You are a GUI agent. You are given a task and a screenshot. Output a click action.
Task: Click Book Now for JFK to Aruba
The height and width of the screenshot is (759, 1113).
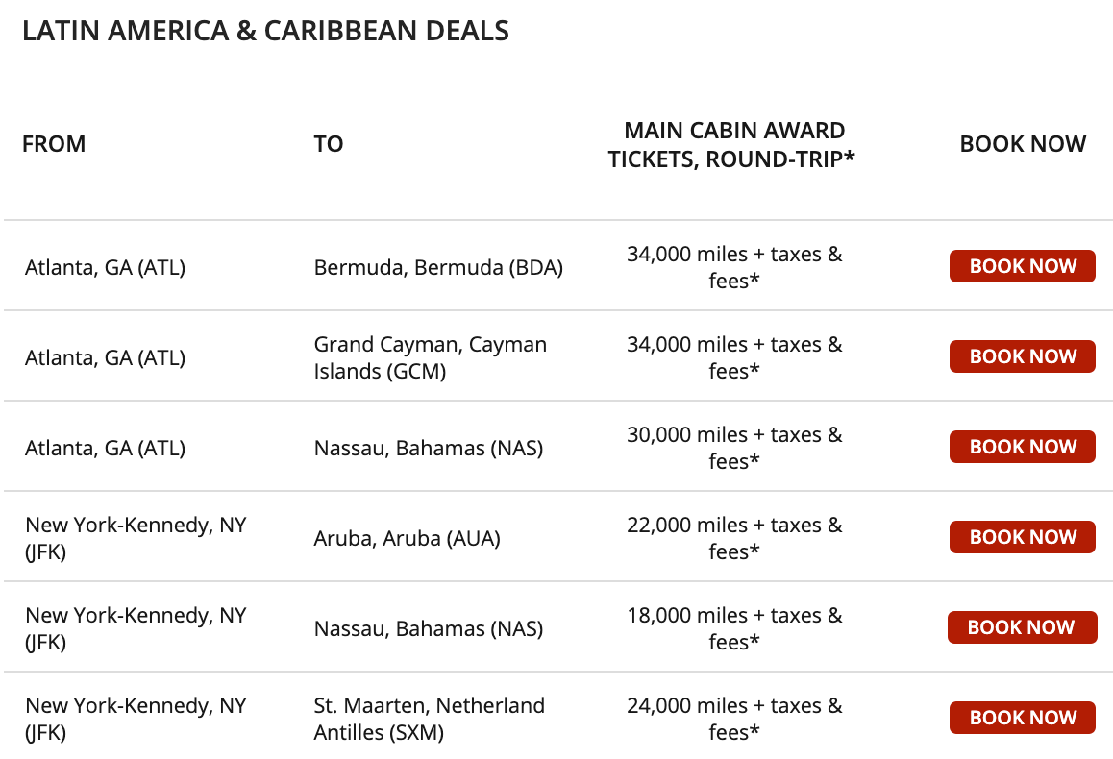click(x=1022, y=537)
